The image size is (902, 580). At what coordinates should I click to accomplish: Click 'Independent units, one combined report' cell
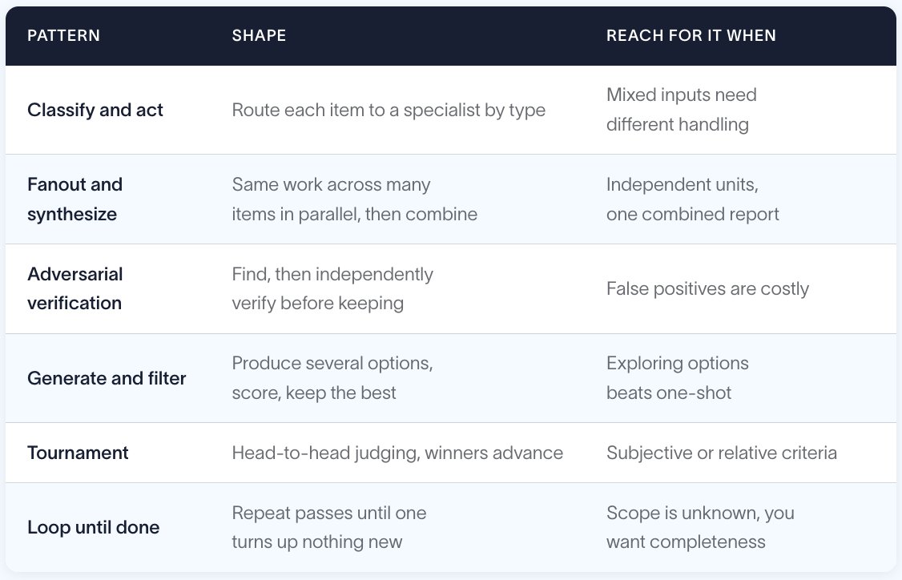pos(693,199)
